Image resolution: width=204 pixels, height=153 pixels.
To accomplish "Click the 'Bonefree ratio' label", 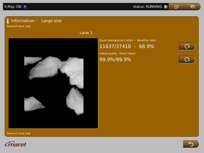I will (146, 41).
